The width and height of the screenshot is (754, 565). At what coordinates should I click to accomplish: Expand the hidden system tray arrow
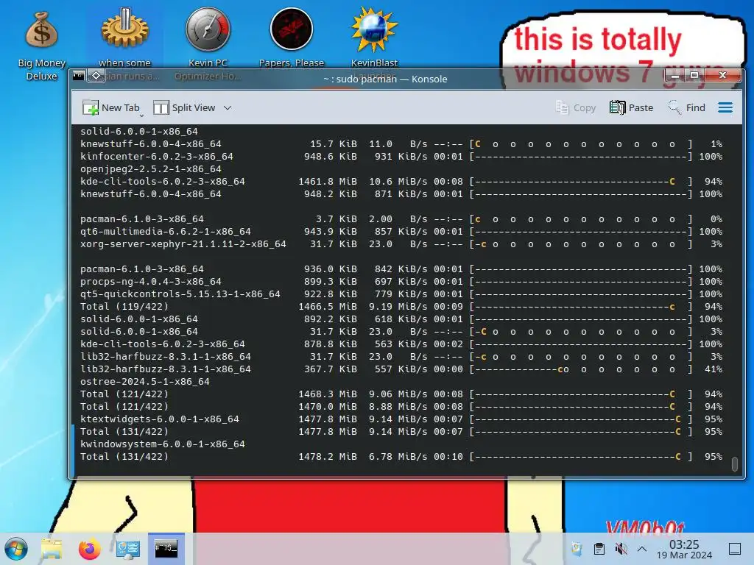(x=642, y=549)
